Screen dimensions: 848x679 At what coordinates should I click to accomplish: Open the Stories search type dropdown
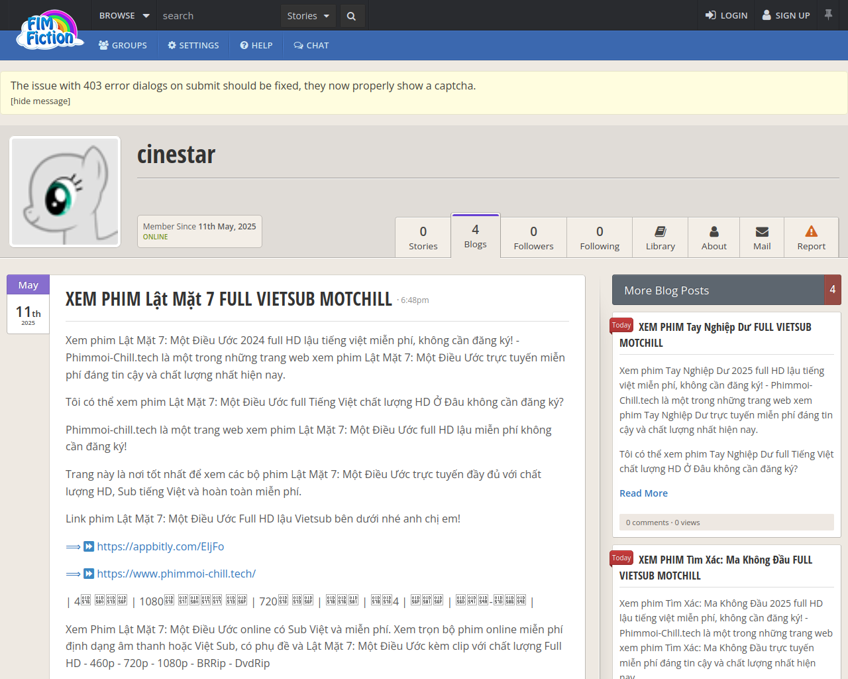click(x=309, y=15)
